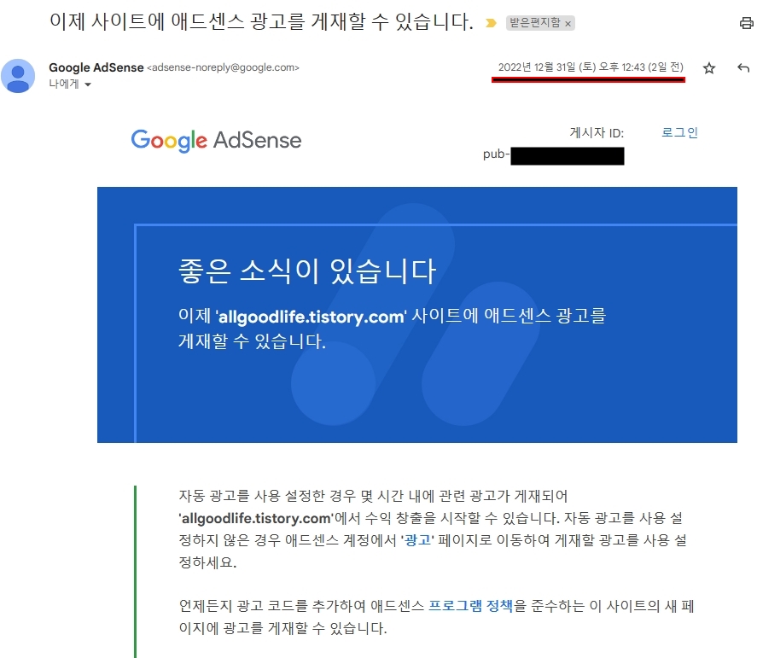Click the yellow importance marker icon
This screenshot has width=757, height=658.
[491, 23]
